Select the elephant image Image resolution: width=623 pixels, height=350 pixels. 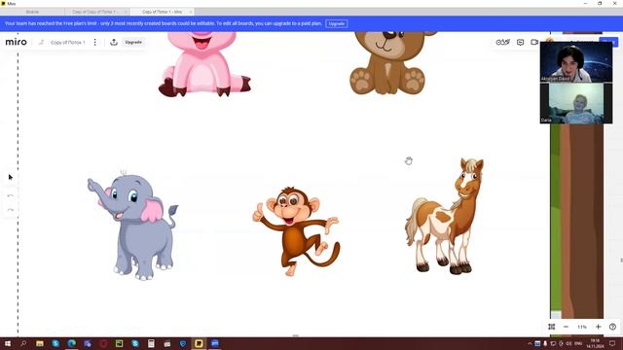coord(133,225)
